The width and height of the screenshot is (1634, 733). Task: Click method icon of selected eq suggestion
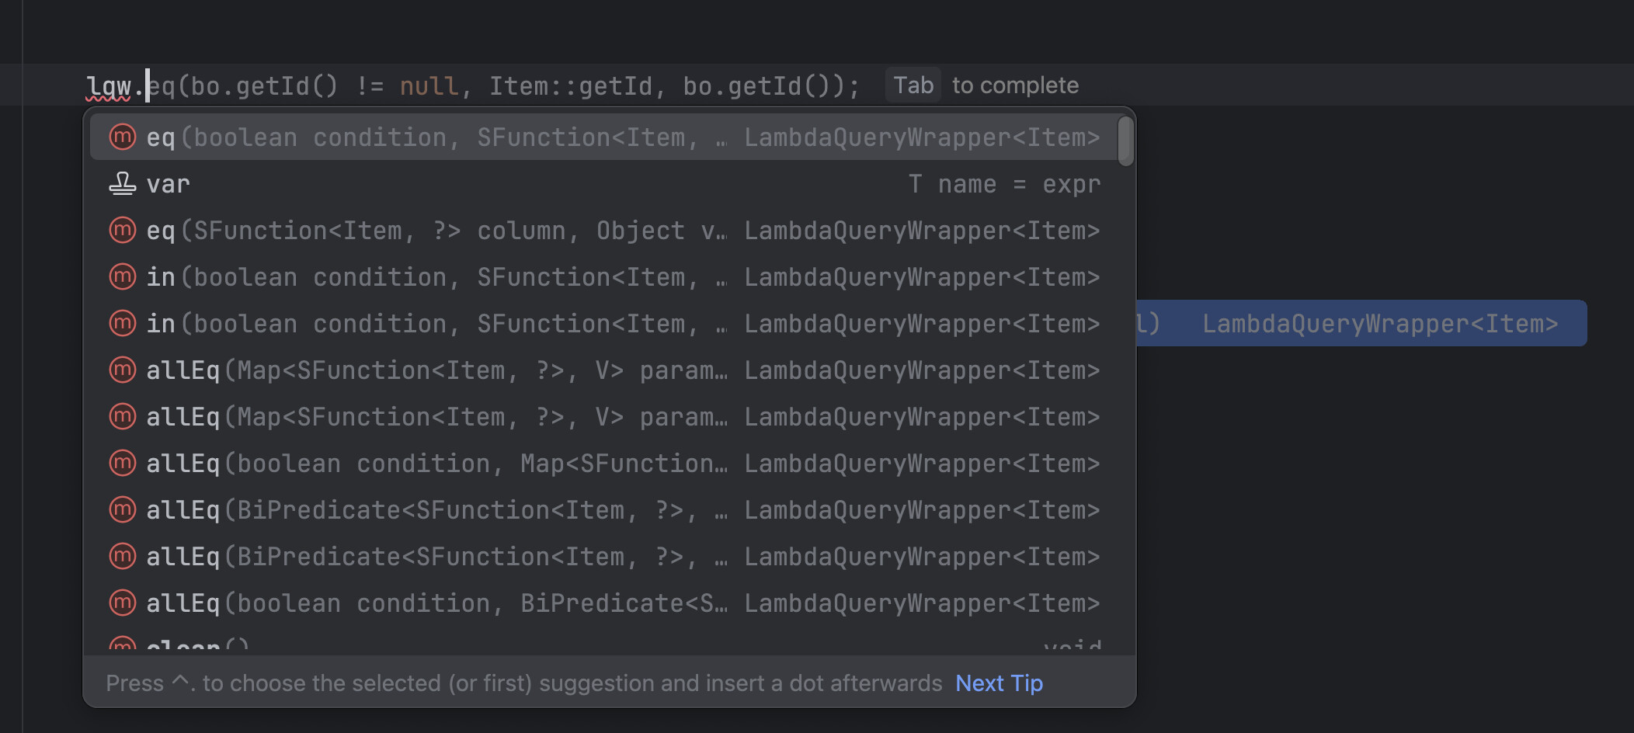pyautogui.click(x=123, y=137)
